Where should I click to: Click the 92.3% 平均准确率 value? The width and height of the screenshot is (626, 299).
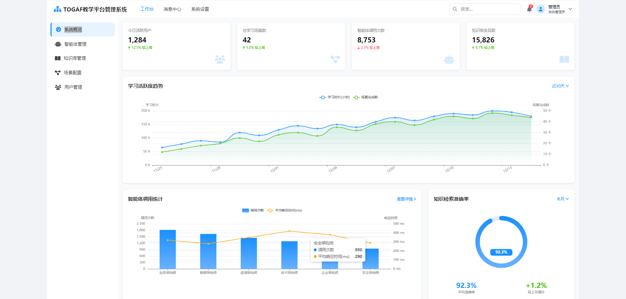(466, 286)
